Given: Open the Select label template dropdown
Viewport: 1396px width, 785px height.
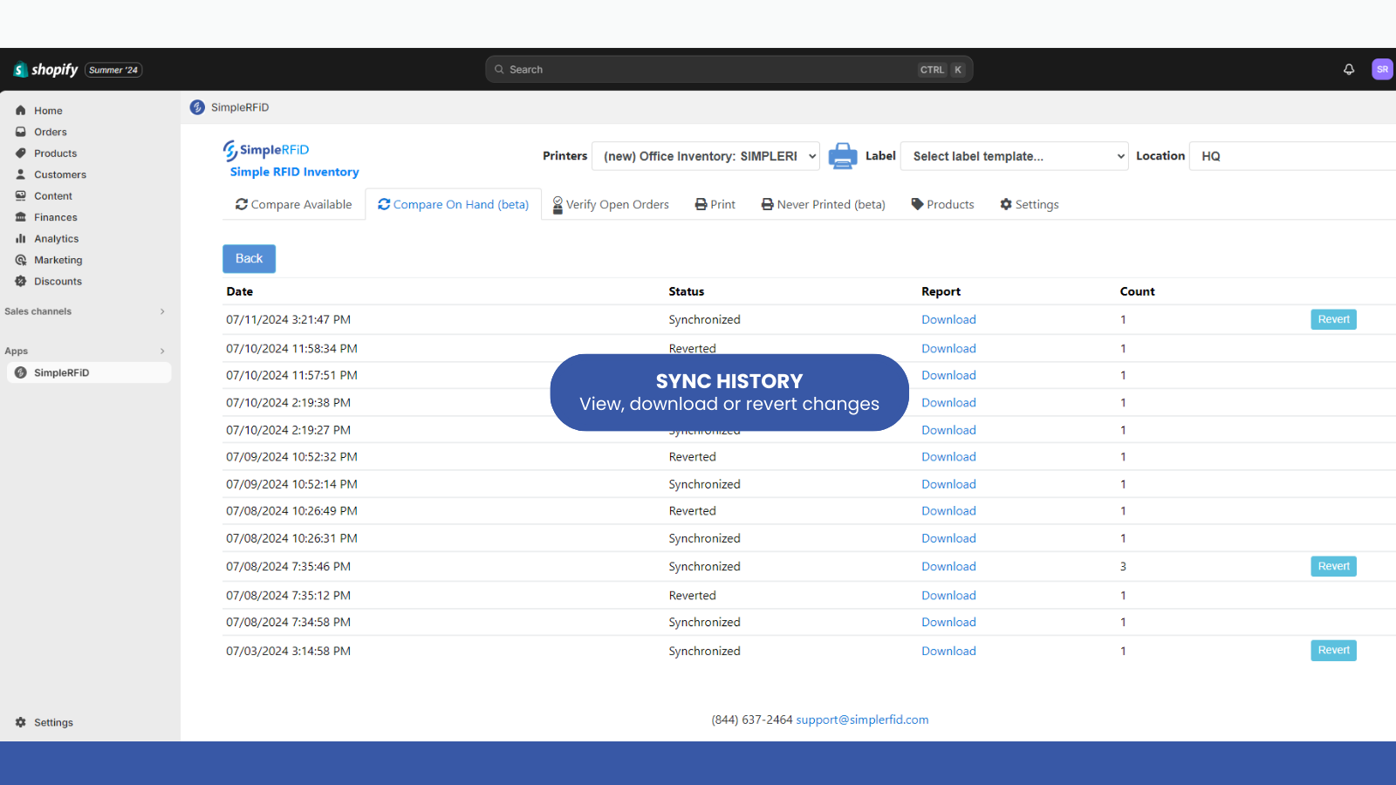Looking at the screenshot, I should [1015, 156].
